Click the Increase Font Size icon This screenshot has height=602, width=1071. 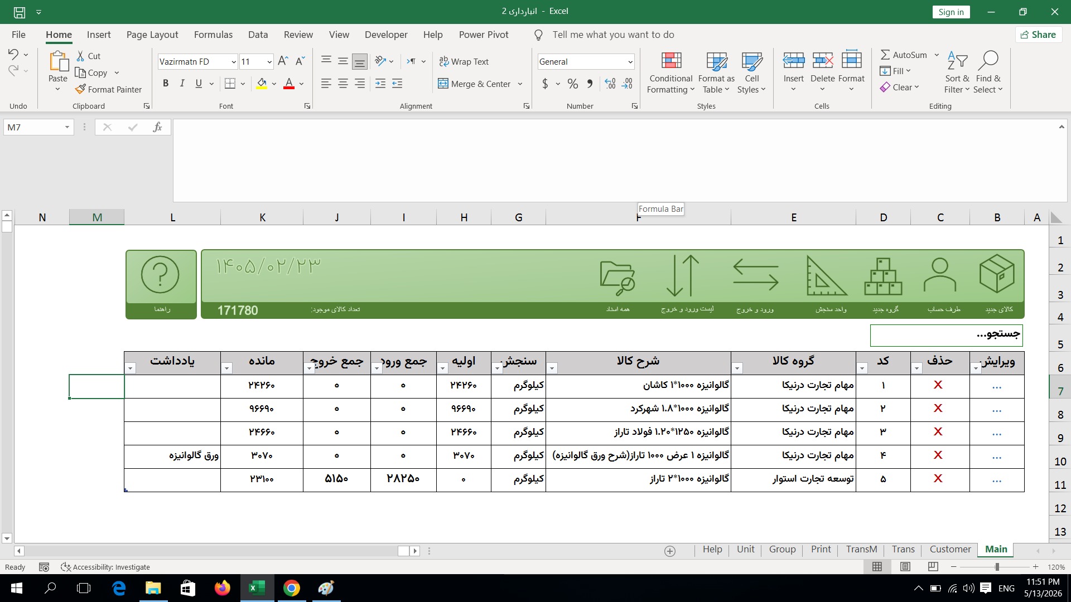(283, 61)
